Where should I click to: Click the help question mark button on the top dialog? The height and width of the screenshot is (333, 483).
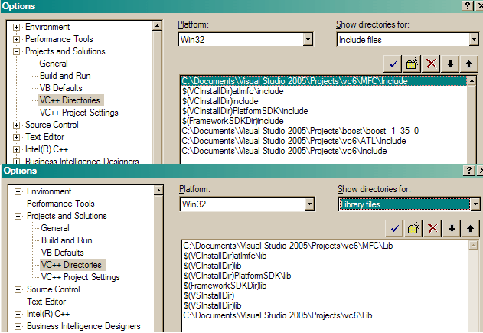pos(466,6)
